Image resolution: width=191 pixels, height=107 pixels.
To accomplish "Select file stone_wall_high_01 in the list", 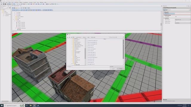I will tap(92, 52).
